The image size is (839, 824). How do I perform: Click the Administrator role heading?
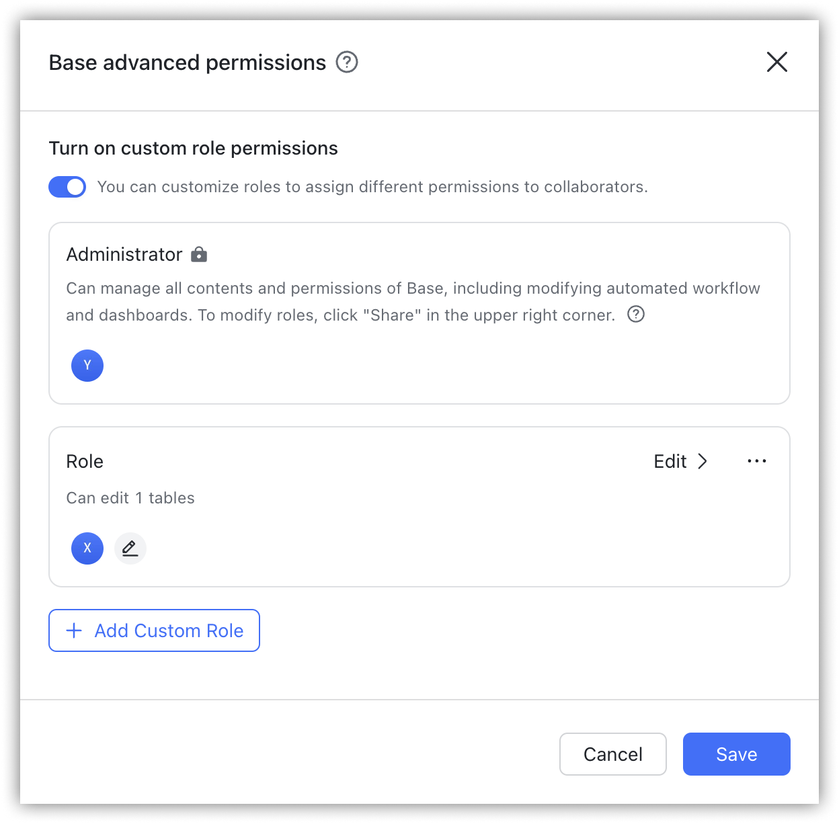[x=124, y=254]
